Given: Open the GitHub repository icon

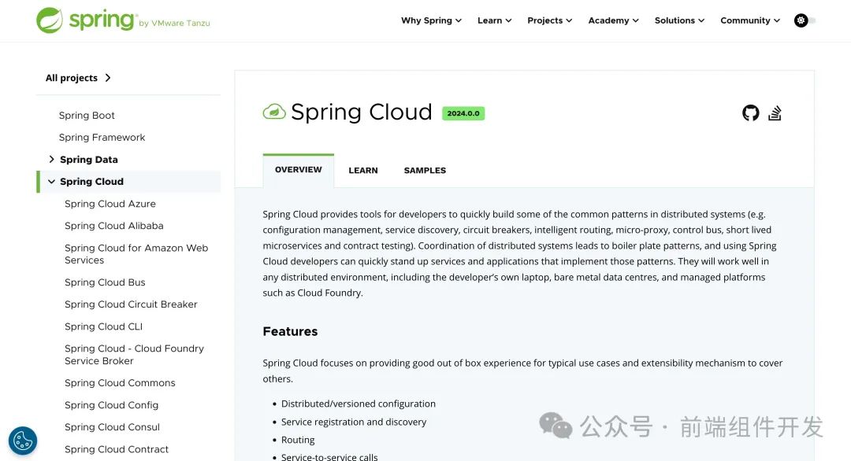Looking at the screenshot, I should (751, 112).
